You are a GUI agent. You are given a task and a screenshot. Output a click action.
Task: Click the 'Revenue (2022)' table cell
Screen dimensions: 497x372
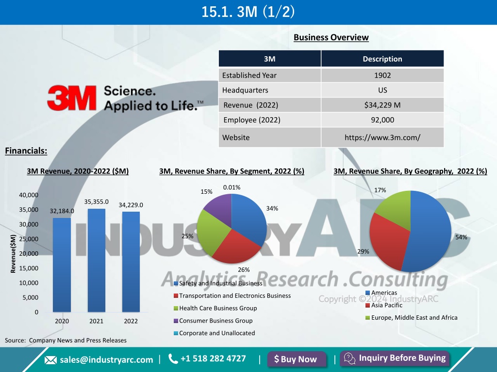click(x=270, y=105)
